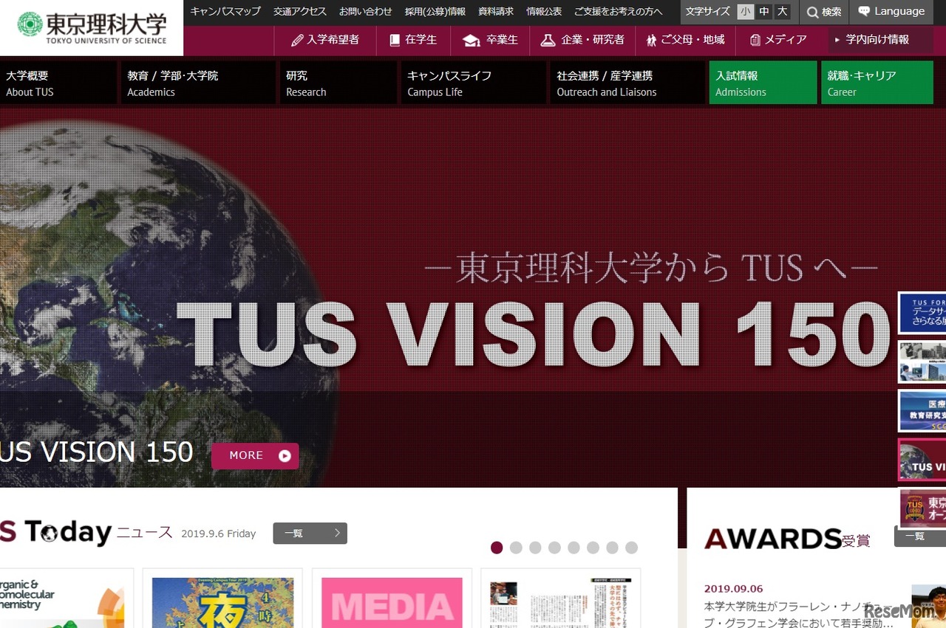Select the 入学希望者 pen icon

[298, 40]
